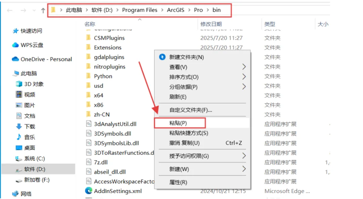Select Program Files breadcrumb segment

click(139, 10)
